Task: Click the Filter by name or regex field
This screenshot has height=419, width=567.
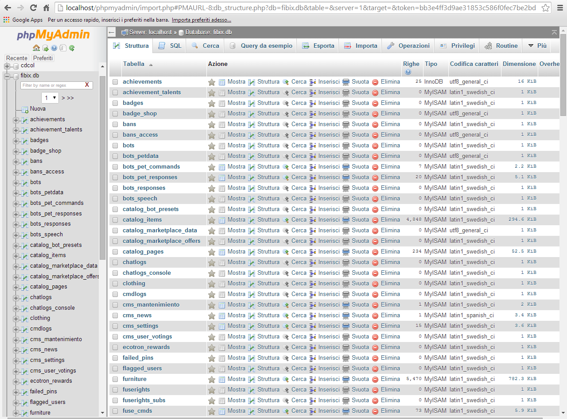Action: [x=52, y=85]
